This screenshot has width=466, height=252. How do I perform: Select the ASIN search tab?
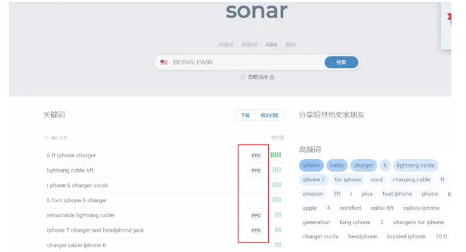tap(271, 45)
